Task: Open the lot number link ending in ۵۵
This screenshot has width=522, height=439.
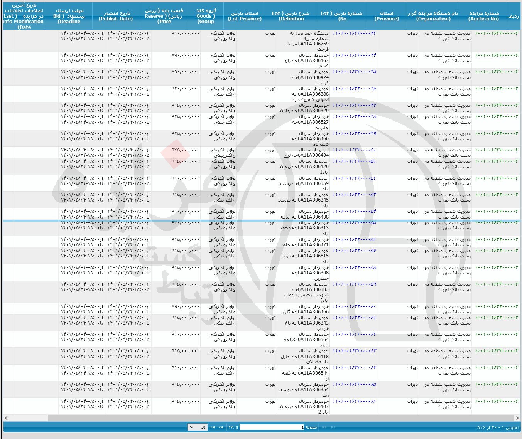Action: click(x=354, y=223)
